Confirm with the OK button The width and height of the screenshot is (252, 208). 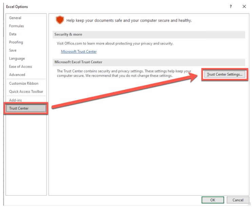pyautogui.click(x=213, y=200)
